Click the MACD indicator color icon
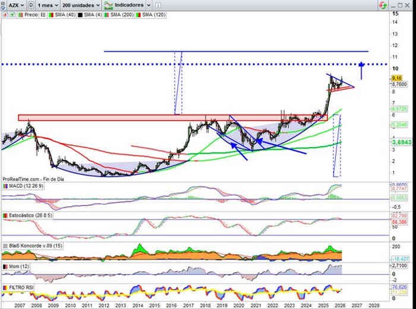Image resolution: width=416 pixels, height=309 pixels. 5,186
